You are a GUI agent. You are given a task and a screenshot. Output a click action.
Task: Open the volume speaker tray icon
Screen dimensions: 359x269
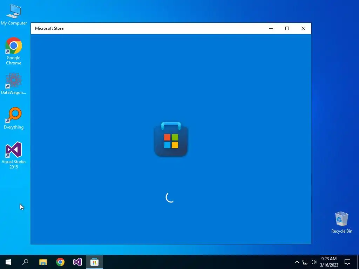(313, 262)
